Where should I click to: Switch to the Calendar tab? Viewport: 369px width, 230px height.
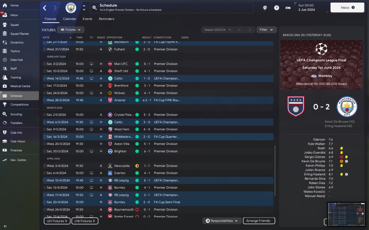69,19
